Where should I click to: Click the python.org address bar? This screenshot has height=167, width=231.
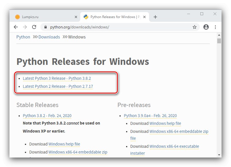tap(120, 27)
